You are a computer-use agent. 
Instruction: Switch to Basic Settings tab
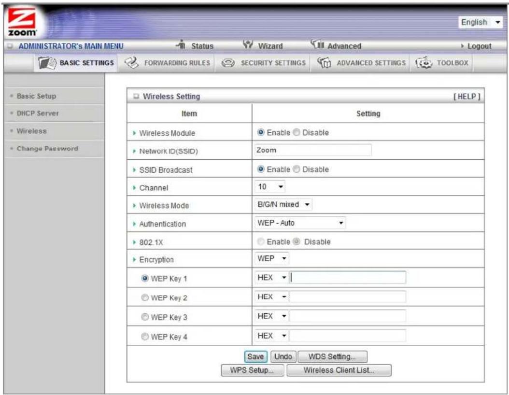click(76, 63)
